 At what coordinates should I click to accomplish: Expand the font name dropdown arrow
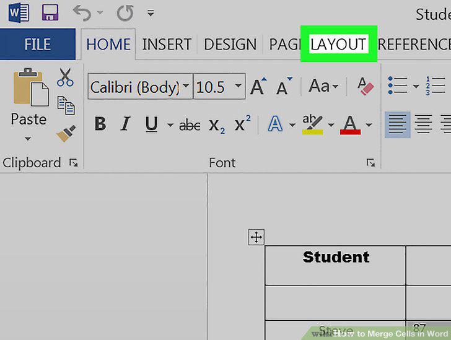pos(186,85)
